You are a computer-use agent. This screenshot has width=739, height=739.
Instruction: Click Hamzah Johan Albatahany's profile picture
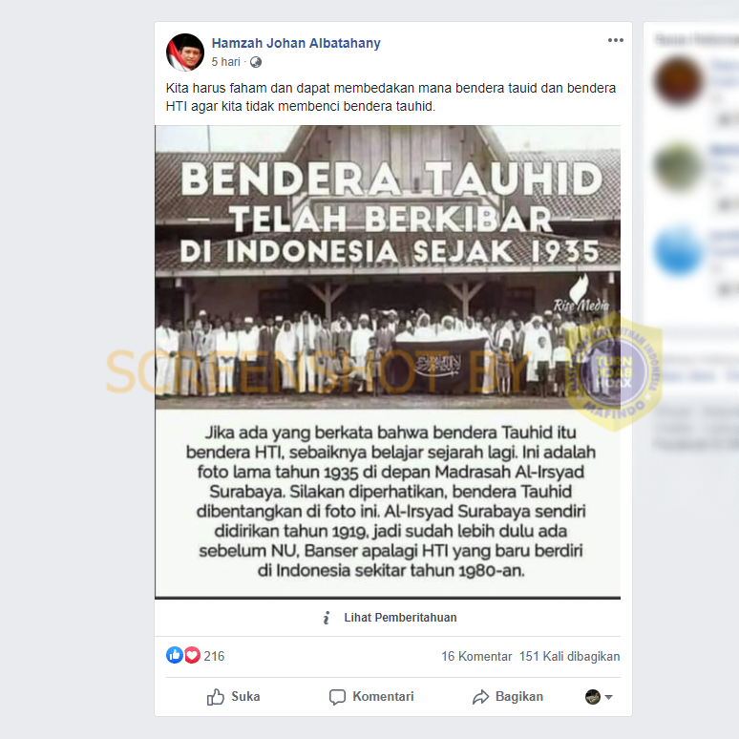click(185, 53)
